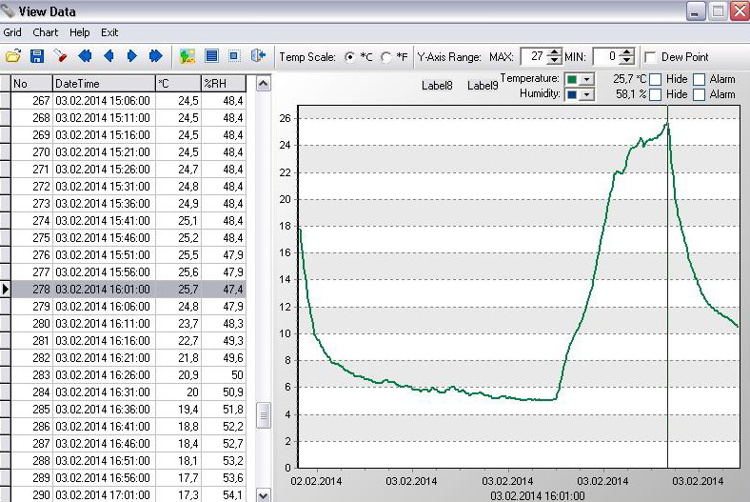Viewport: 750px width, 502px height.
Task: Open the Grid menu
Action: (x=12, y=32)
